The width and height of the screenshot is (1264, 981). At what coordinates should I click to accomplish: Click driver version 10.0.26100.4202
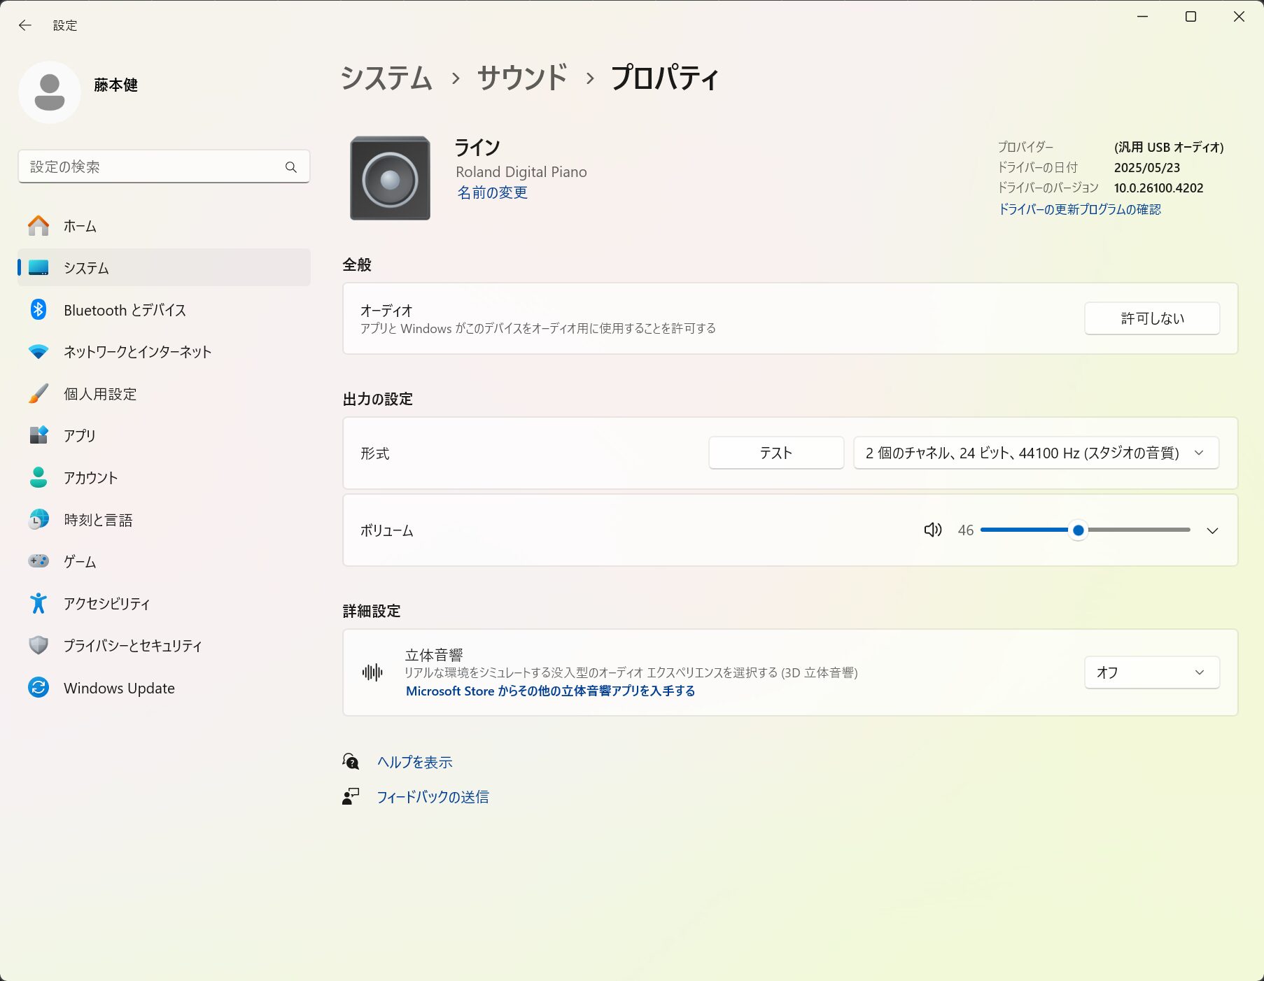pos(1158,188)
